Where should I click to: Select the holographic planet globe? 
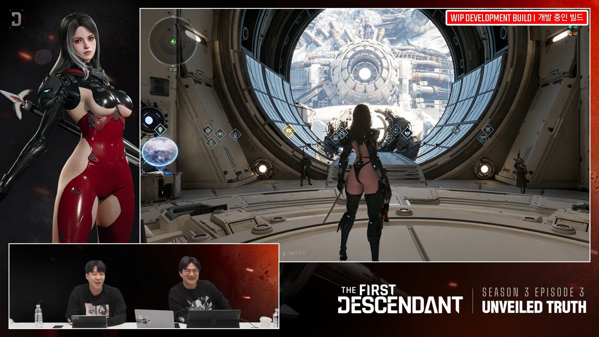tap(160, 152)
